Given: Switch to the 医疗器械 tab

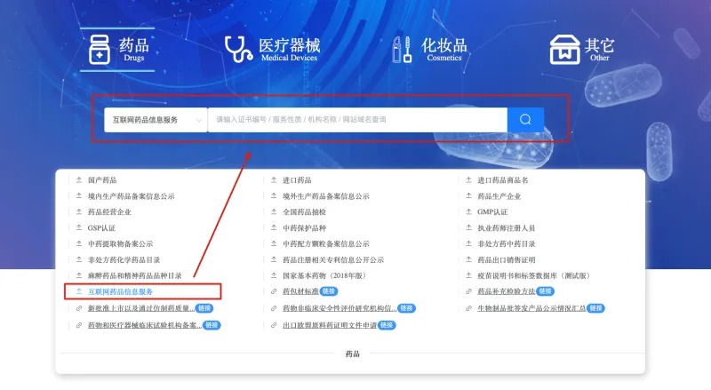Looking at the screenshot, I should (x=289, y=46).
